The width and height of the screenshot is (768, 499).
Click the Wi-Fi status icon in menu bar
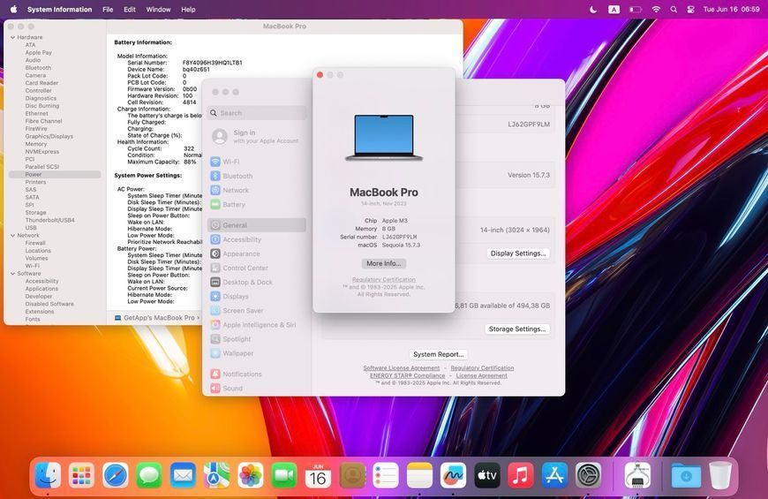coord(656,10)
